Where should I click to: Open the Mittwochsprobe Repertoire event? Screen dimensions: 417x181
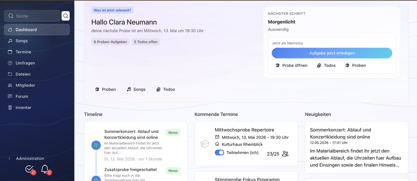[244, 130]
